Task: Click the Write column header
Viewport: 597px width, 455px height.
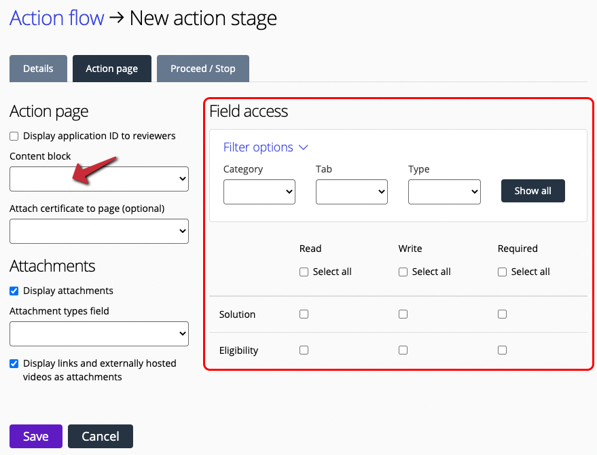Action: pyautogui.click(x=410, y=249)
